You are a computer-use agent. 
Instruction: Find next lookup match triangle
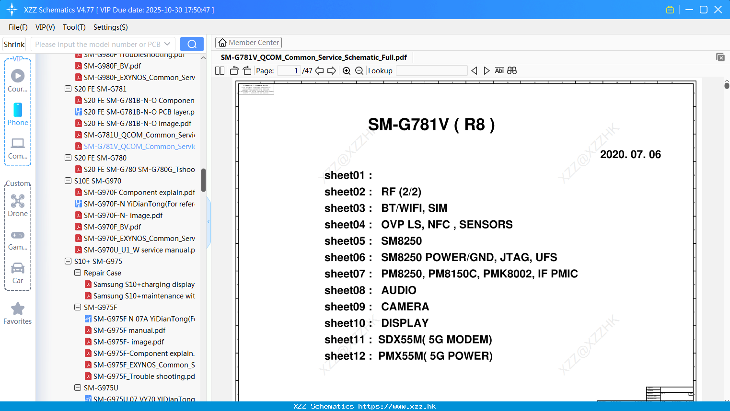click(487, 70)
